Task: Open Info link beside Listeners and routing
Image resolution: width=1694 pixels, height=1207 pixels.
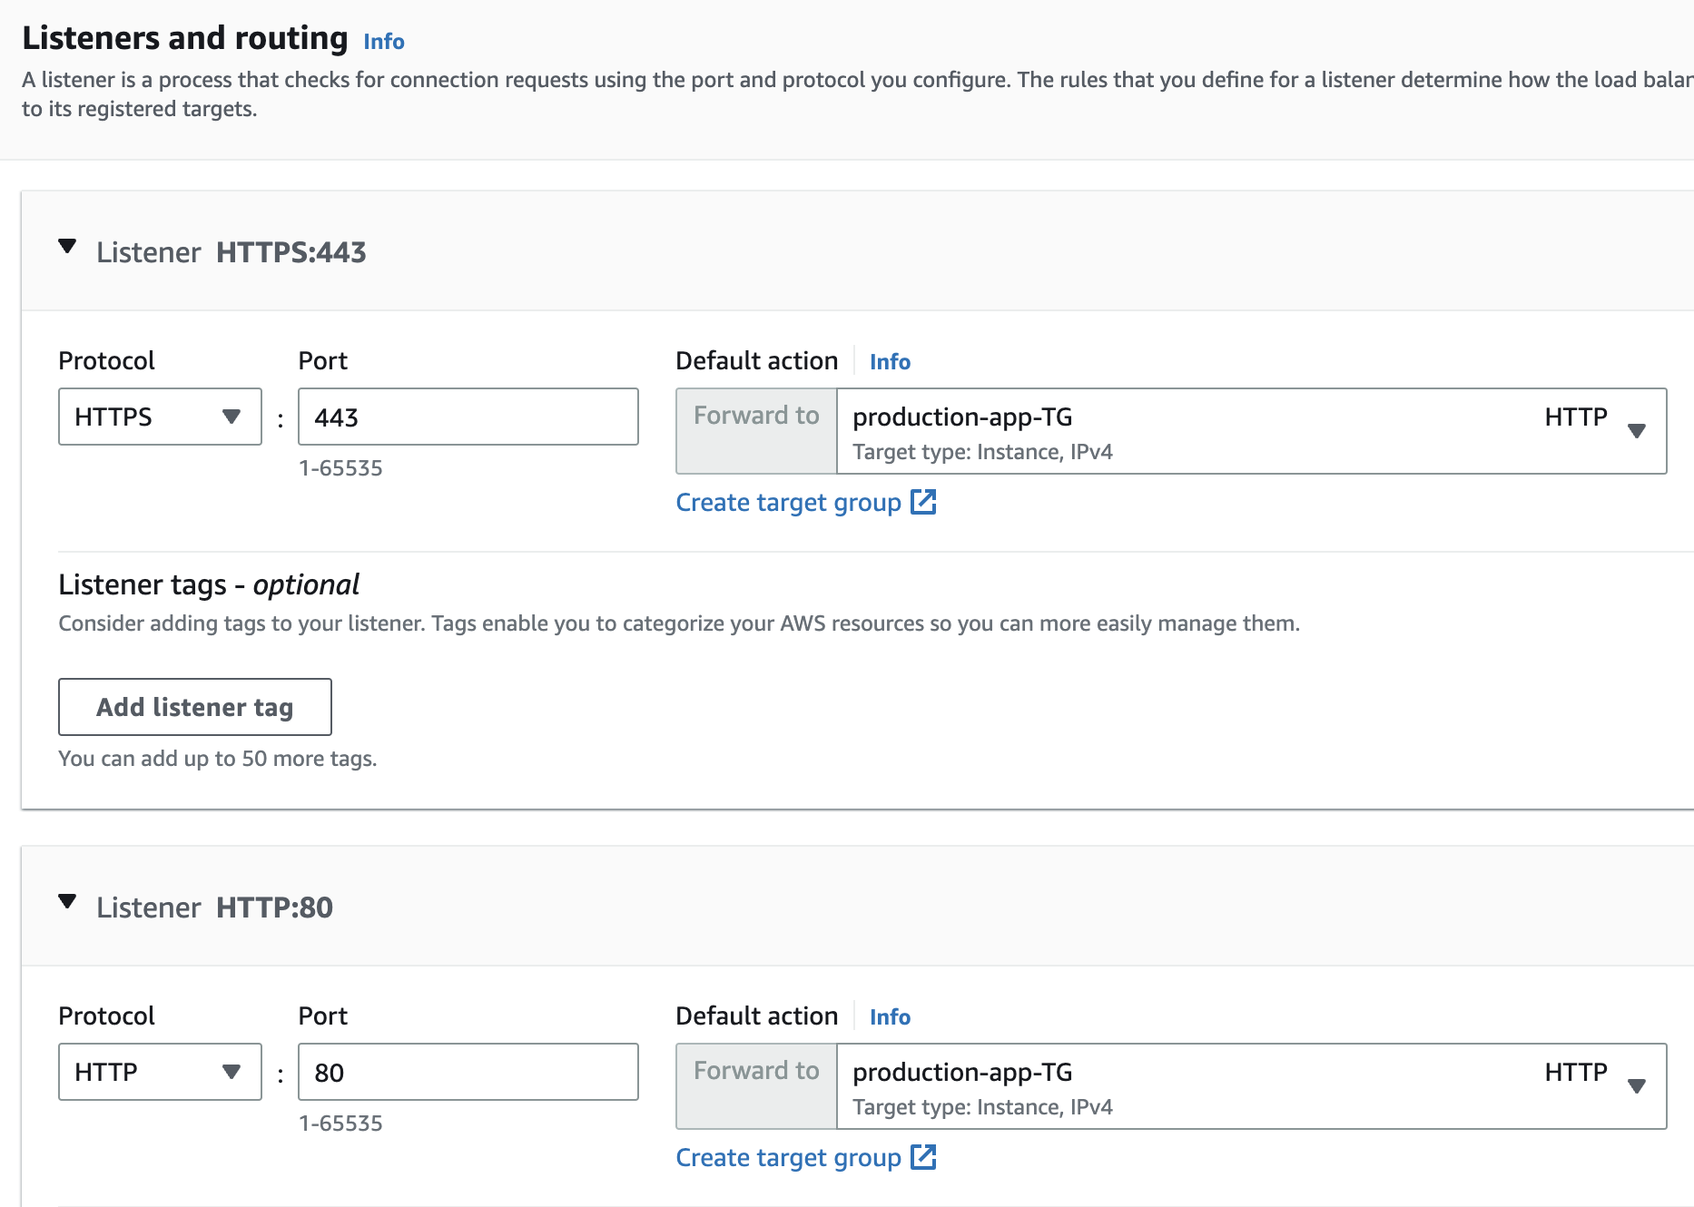Action: [x=384, y=42]
